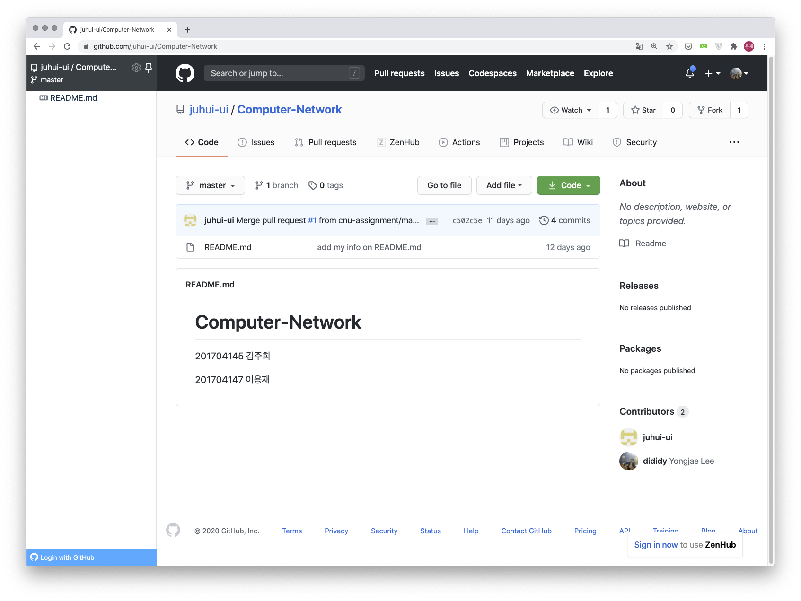Open the green Code download dropdown
801x601 pixels.
pos(568,185)
